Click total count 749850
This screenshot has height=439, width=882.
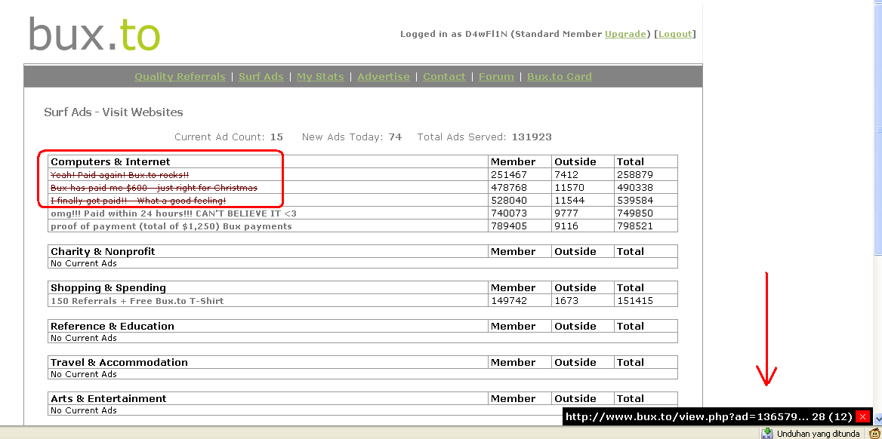click(x=635, y=213)
